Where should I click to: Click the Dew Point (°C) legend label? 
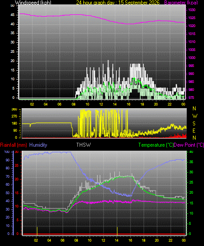(x=189, y=145)
